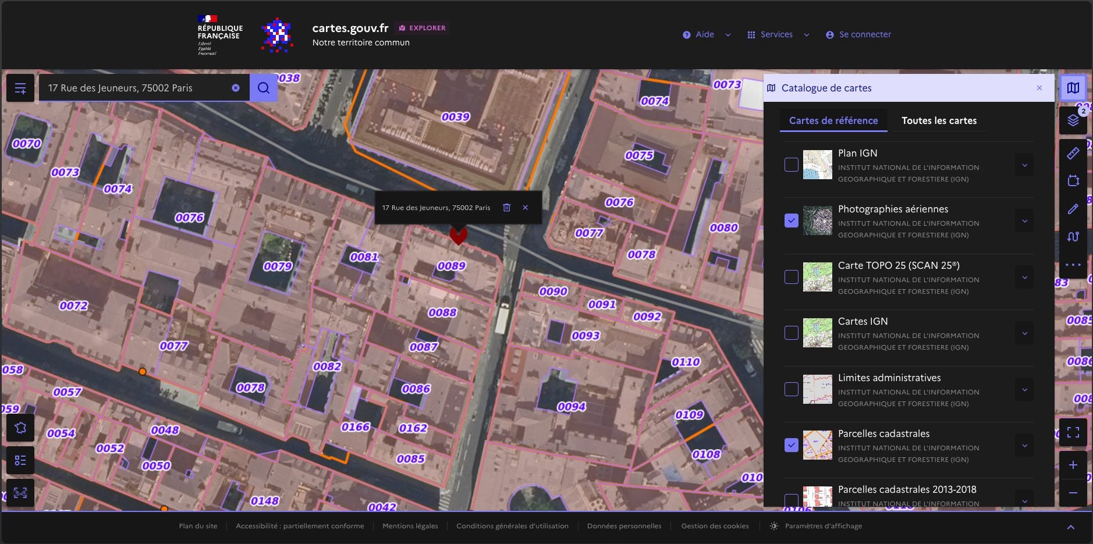Open Gestion des cookies link
1093x544 pixels.
[x=715, y=526]
